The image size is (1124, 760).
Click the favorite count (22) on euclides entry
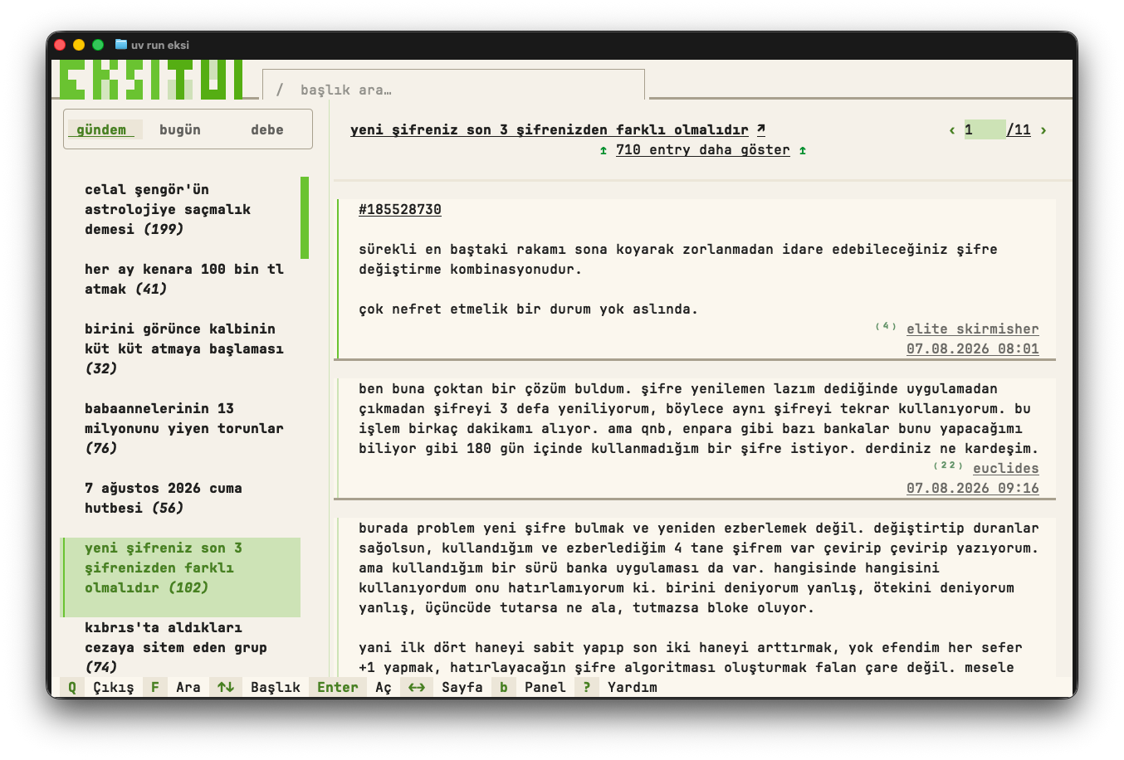click(948, 465)
